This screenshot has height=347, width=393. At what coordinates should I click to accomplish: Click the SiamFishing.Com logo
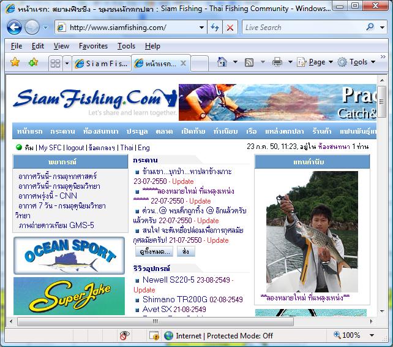pos(95,102)
